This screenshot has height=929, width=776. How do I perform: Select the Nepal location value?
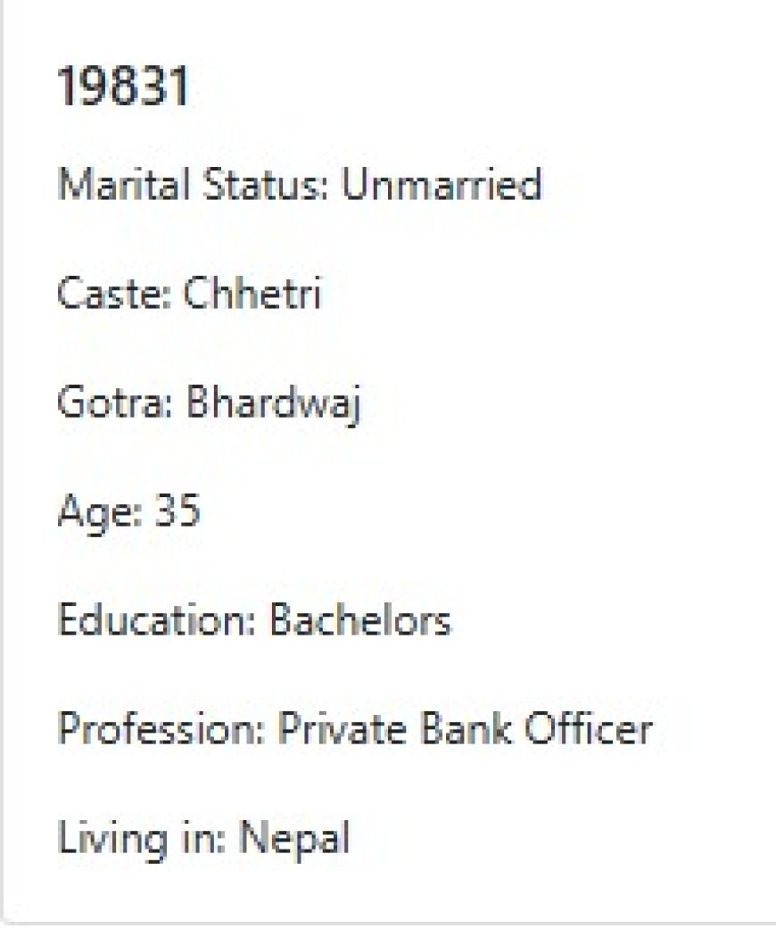coord(296,839)
